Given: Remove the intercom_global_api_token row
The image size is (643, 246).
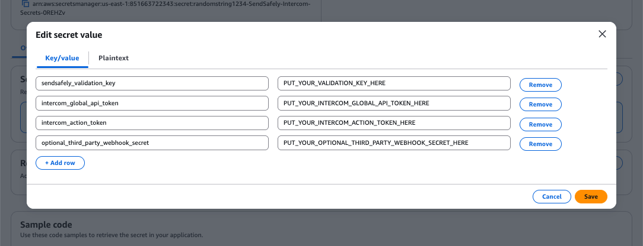Looking at the screenshot, I should 540,105.
